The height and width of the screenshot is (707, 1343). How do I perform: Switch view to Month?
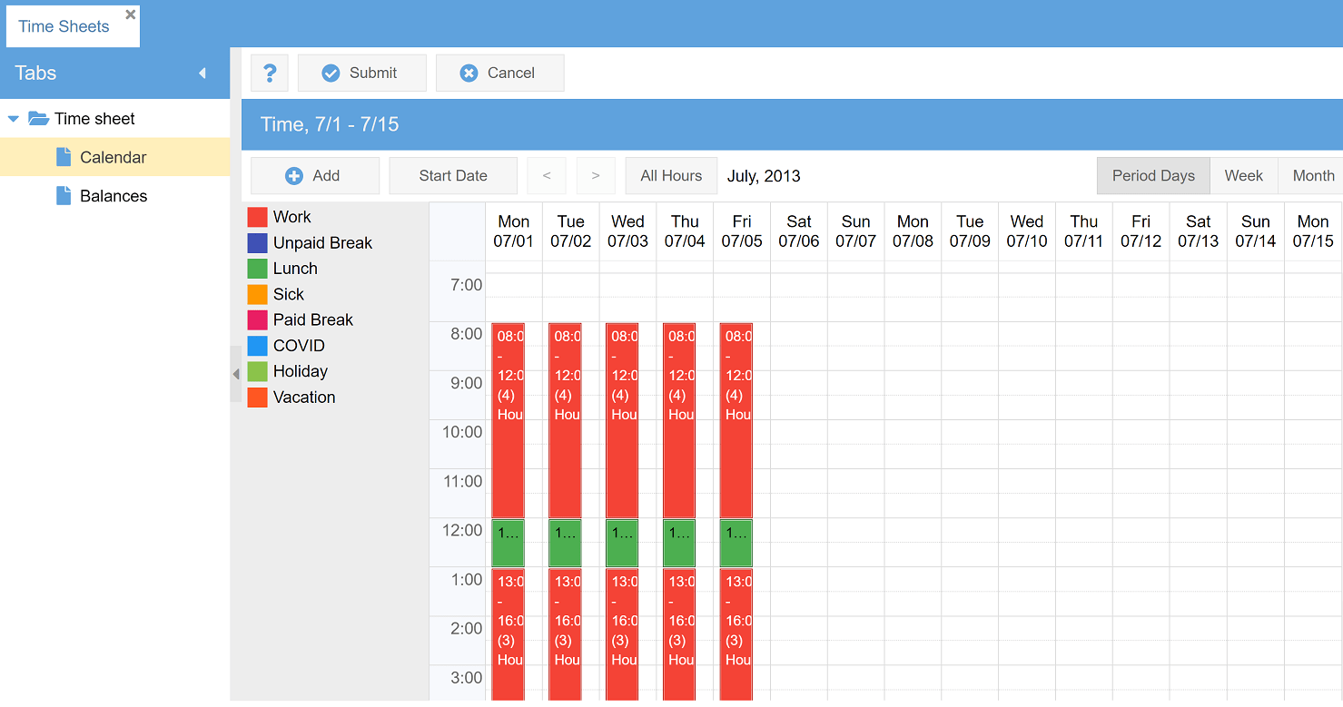tap(1311, 175)
